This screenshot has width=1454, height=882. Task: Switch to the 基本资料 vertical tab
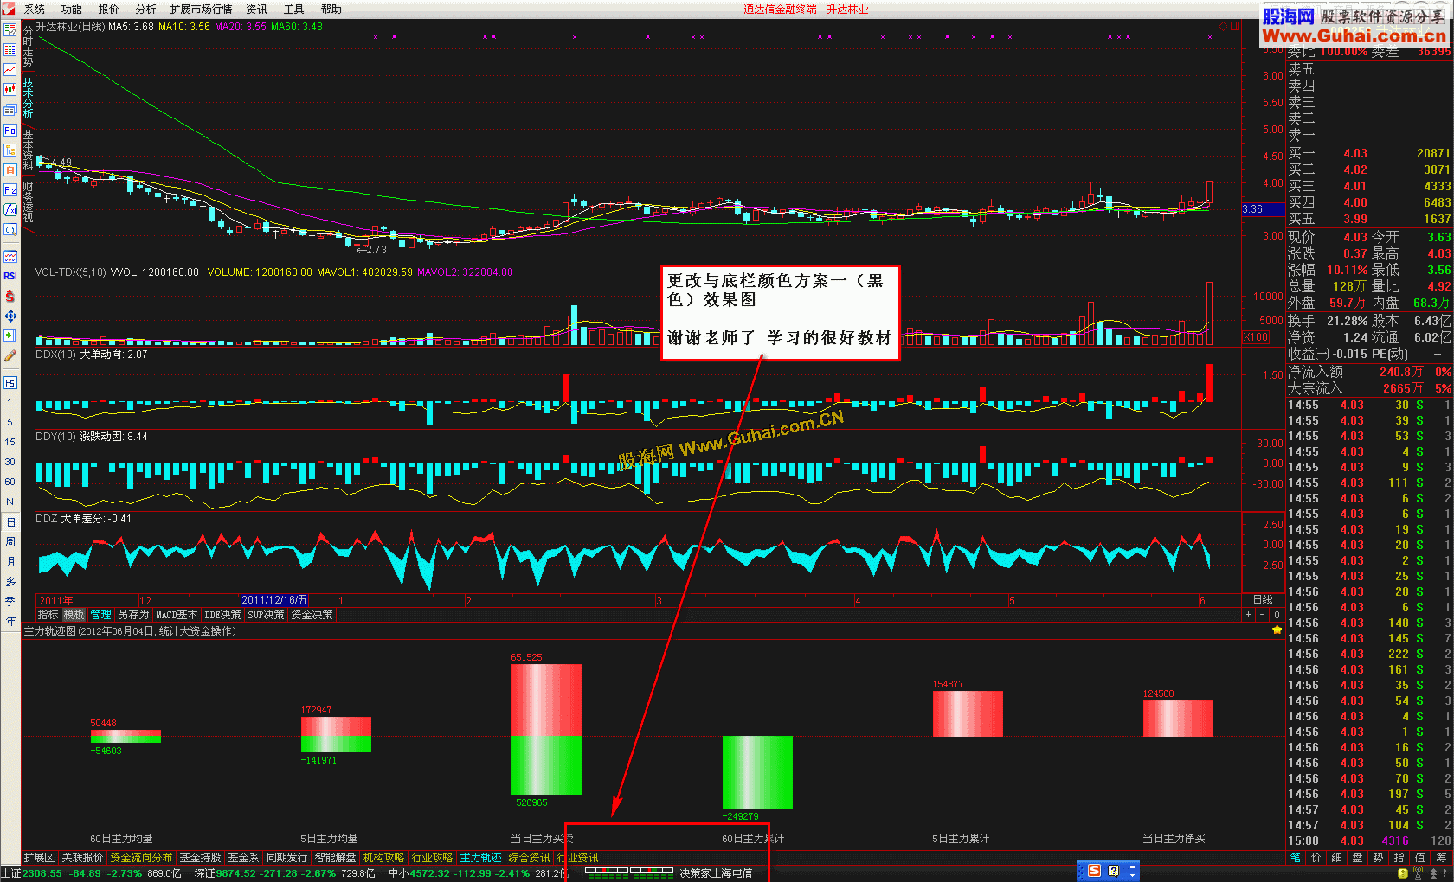[28, 150]
